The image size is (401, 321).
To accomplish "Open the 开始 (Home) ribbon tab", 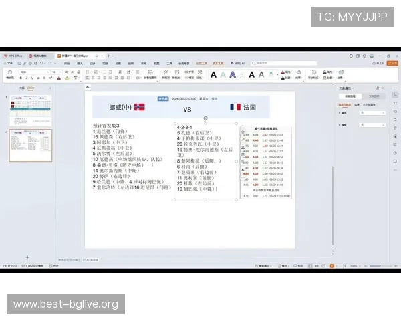I will pos(67,64).
